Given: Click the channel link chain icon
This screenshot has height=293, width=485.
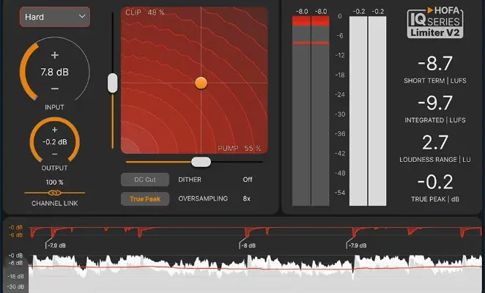Looking at the screenshot, I should (x=55, y=193).
